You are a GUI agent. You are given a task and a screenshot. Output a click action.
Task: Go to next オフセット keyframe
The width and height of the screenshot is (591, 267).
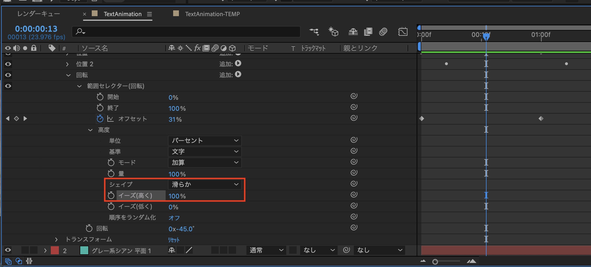click(x=25, y=119)
